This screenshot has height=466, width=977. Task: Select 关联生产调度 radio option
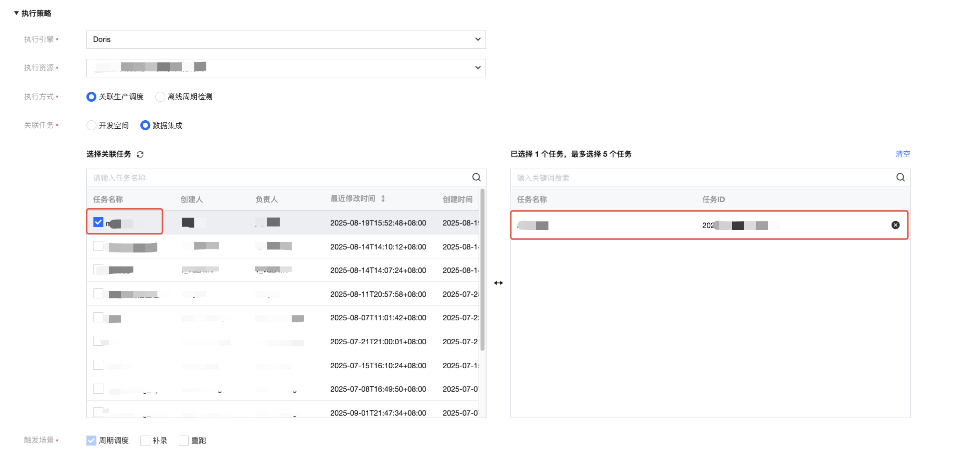pos(91,97)
